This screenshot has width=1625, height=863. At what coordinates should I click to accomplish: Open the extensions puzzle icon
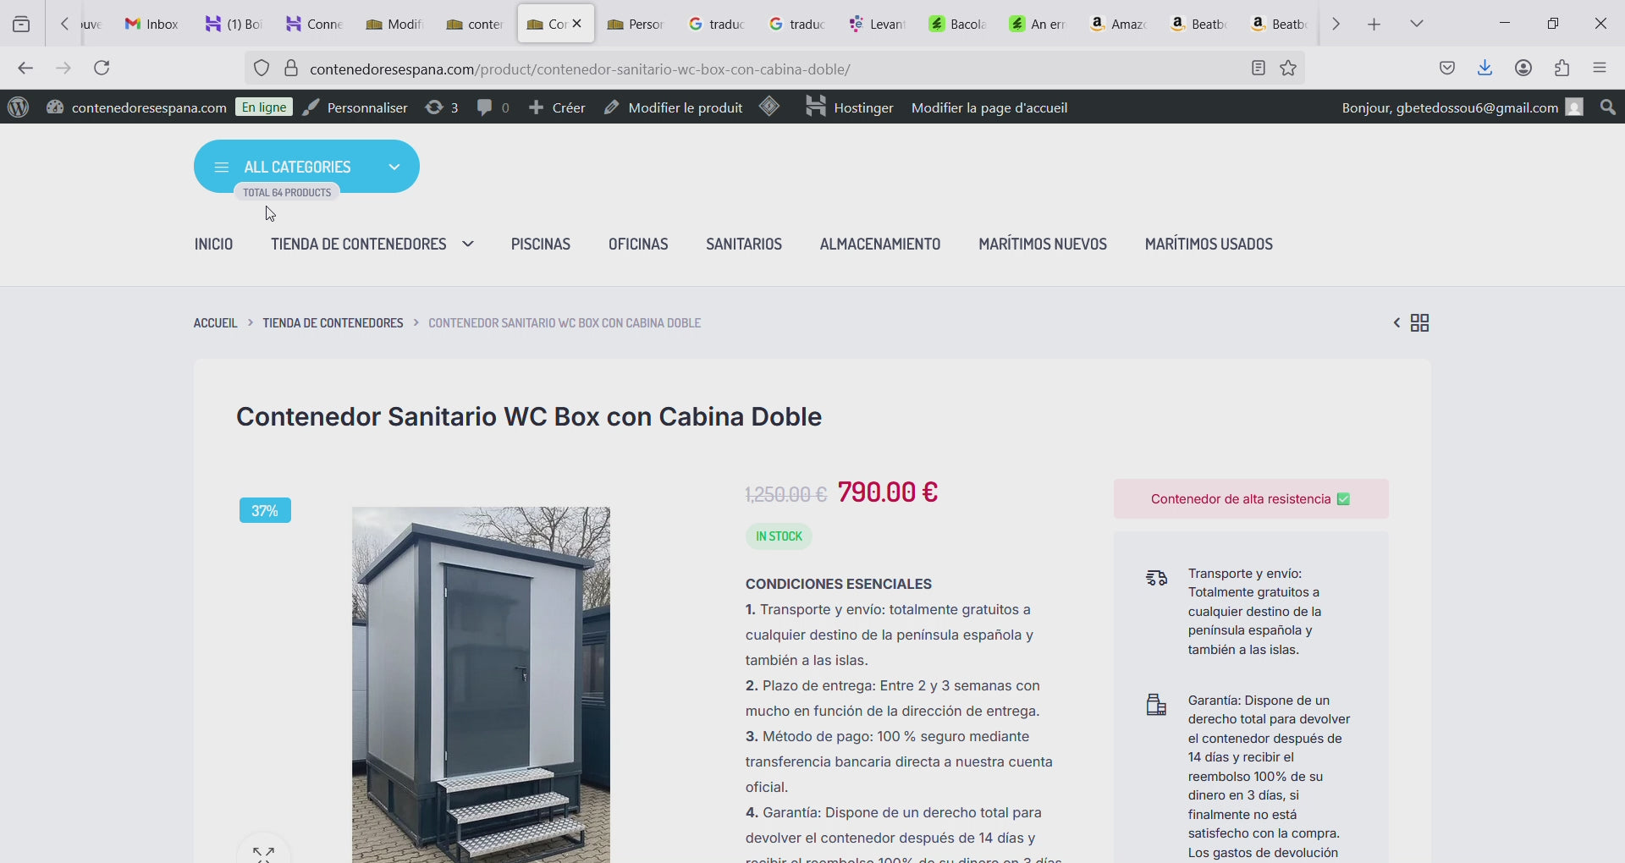point(1562,69)
